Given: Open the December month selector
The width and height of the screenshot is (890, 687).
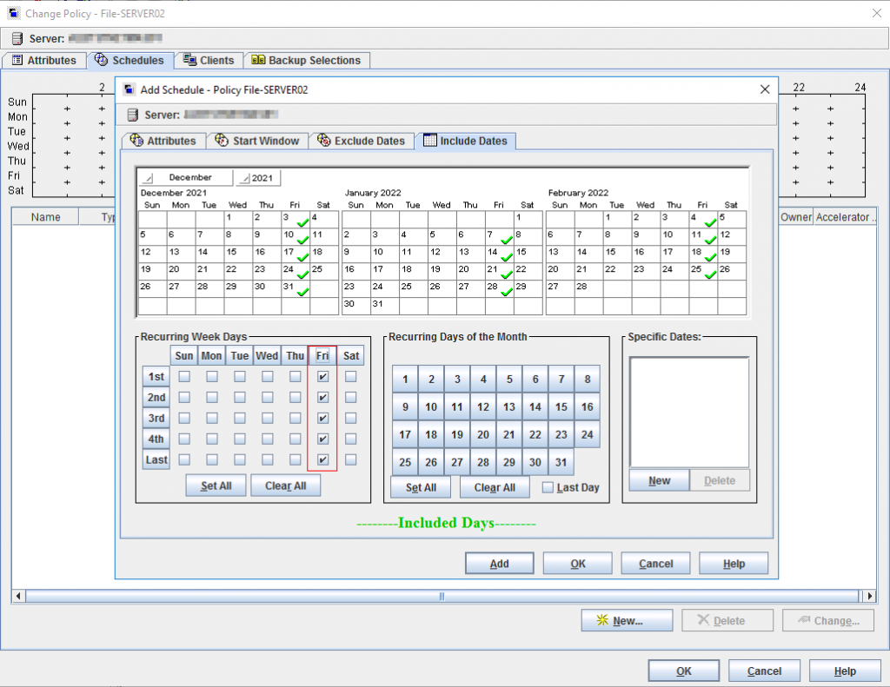Looking at the screenshot, I should [185, 177].
